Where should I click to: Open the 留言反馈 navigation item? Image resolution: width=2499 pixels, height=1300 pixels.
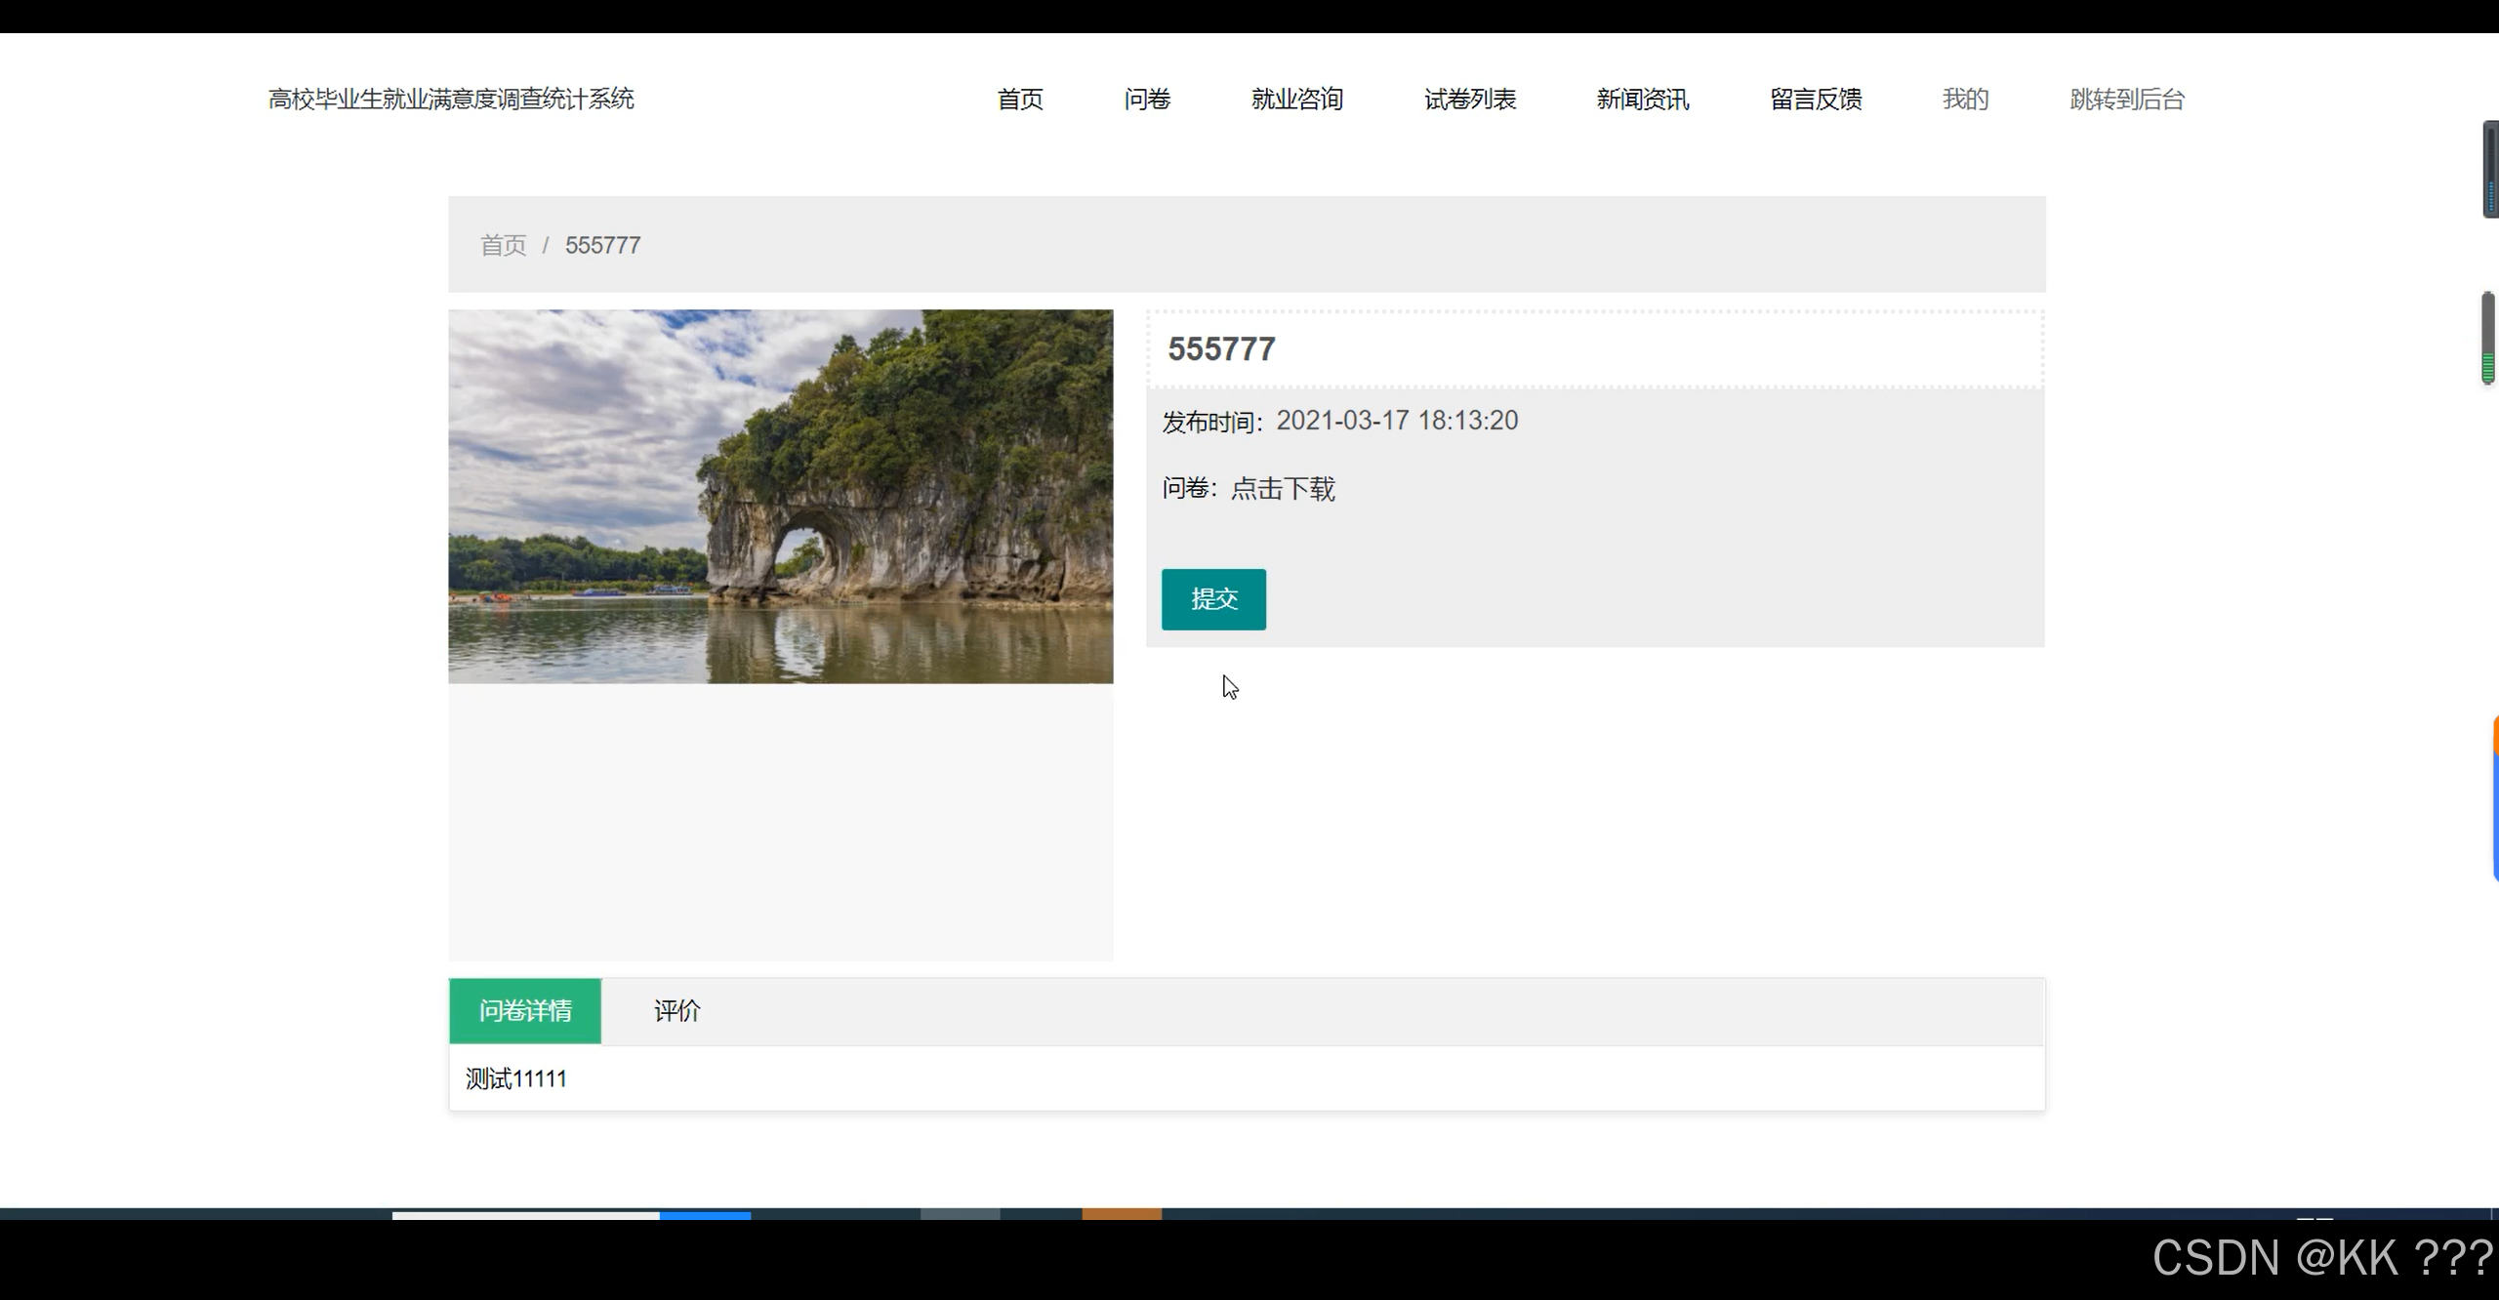click(x=1816, y=100)
